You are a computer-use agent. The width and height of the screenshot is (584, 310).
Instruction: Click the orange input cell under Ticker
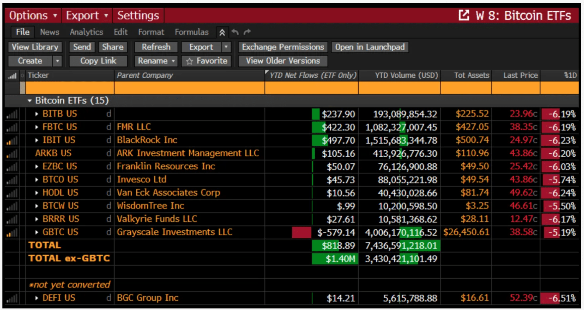tap(70, 88)
